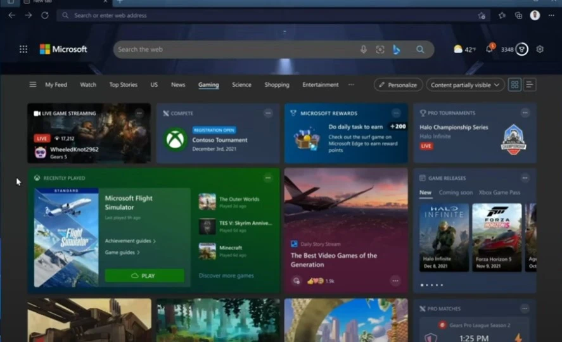Open options on Game Releases card
Screen dimensions: 562x342
click(x=525, y=177)
